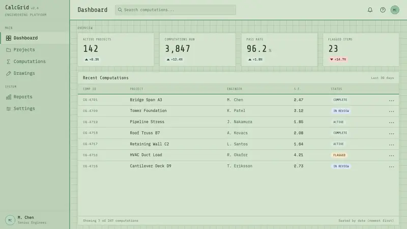This screenshot has width=407, height=229.
Task: Click ACTIVE badge for Pipeline Stress
Action: pos(338,122)
